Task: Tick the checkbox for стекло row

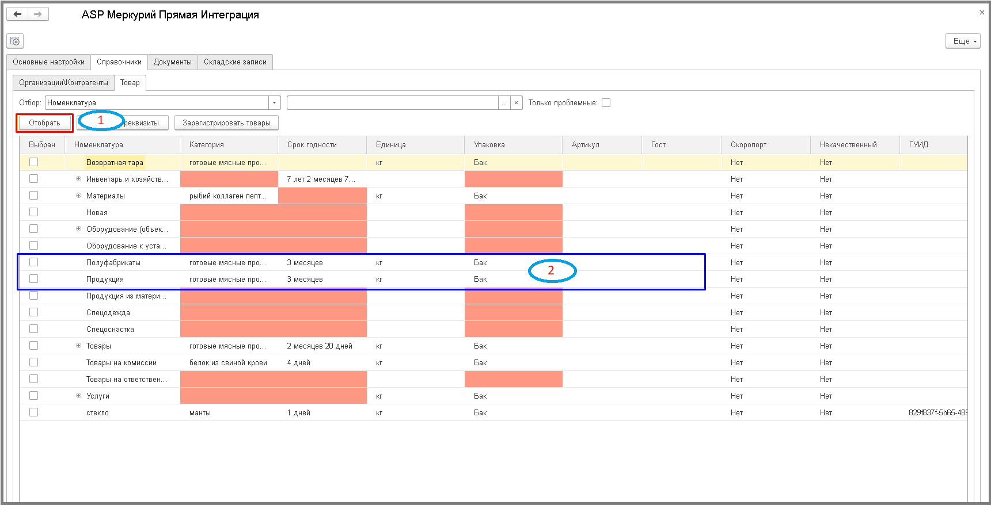Action: [34, 412]
